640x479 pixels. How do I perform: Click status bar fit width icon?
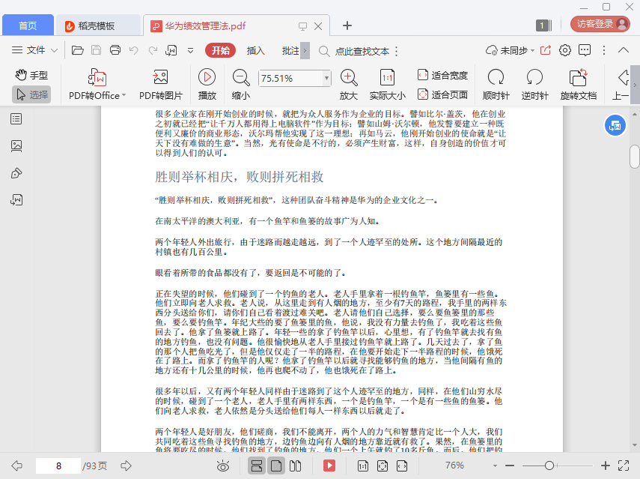(402, 466)
